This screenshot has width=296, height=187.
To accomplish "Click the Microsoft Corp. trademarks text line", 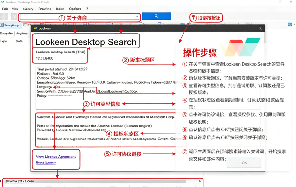I will tap(106, 117).
